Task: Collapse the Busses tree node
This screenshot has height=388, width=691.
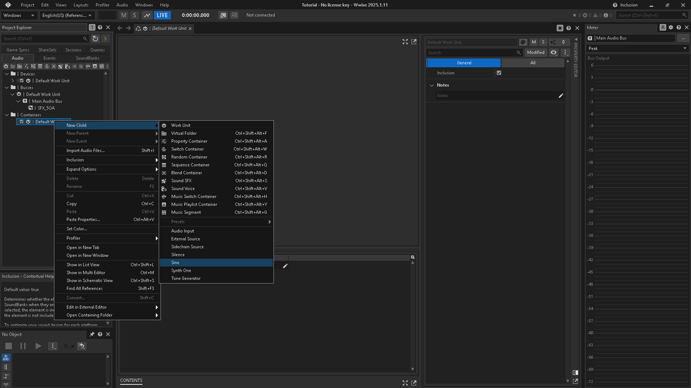Action: pos(7,88)
